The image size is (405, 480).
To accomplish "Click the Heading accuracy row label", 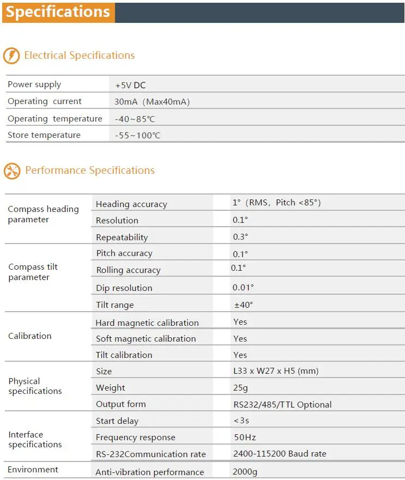I will (x=131, y=204).
